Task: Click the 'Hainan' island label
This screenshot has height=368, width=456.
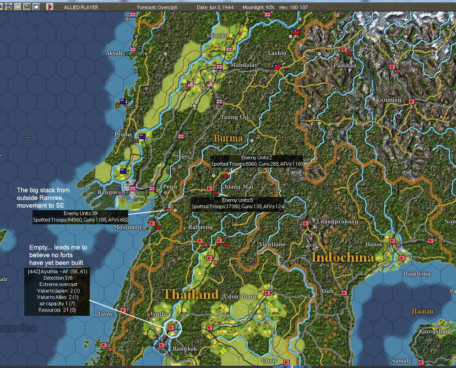Action: 423,311
